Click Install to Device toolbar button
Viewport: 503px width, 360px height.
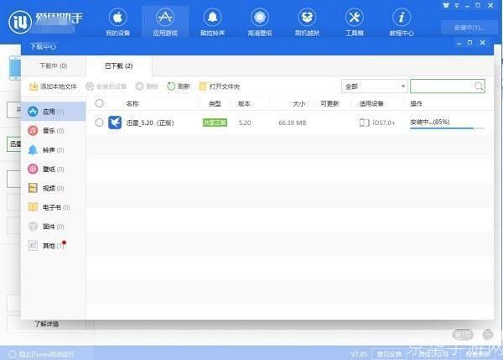click(106, 86)
